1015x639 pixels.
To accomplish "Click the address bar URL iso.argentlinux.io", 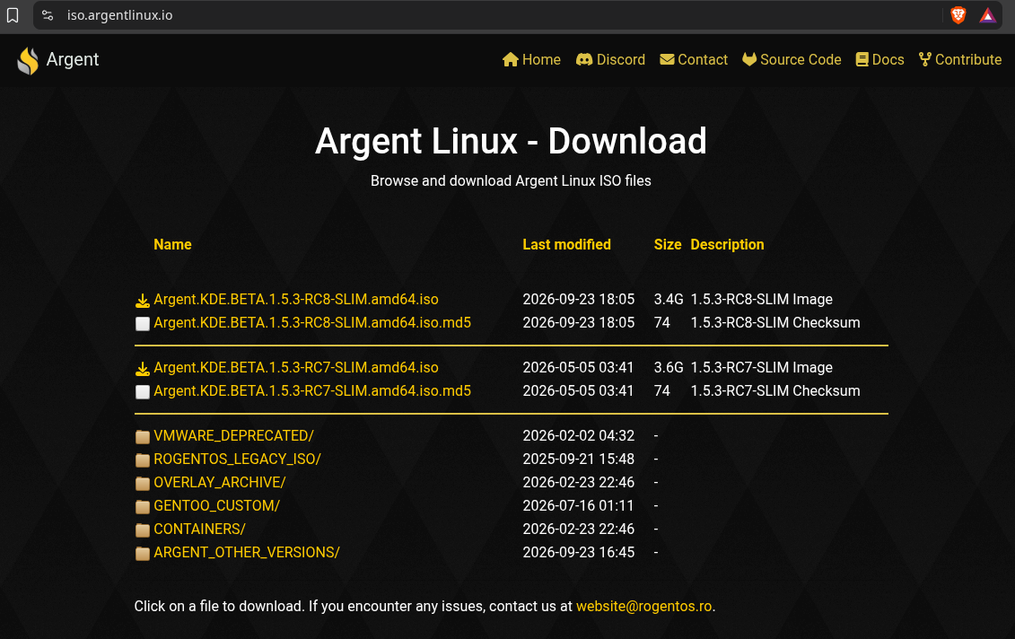I will click(119, 15).
